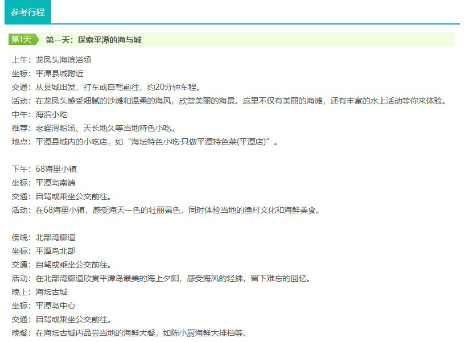Click the activity line about 海上夕阳

tap(162, 278)
